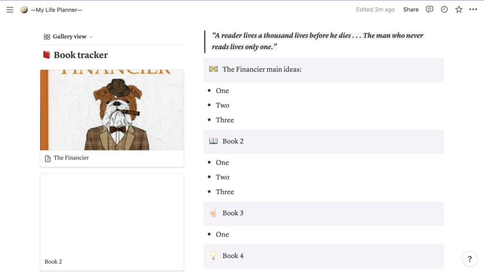Click the 'Edited 2m ago' timestamp

(375, 10)
